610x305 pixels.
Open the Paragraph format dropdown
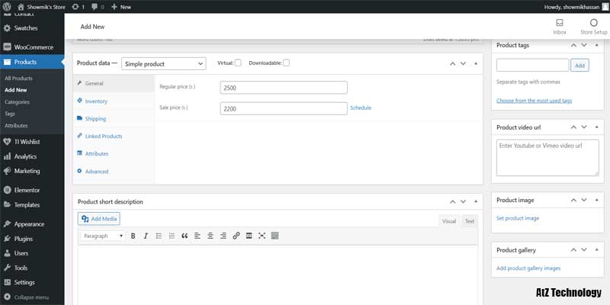102,236
